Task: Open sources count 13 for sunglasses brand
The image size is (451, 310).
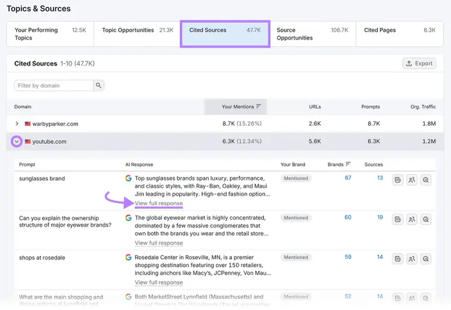Action: click(380, 178)
